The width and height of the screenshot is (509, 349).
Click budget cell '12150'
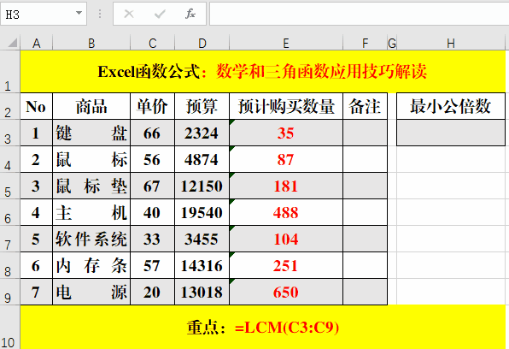coord(202,186)
